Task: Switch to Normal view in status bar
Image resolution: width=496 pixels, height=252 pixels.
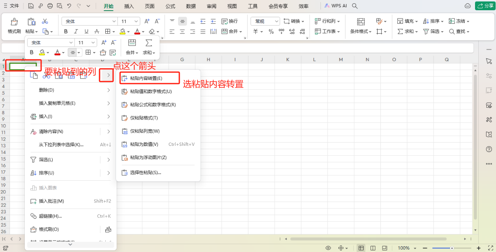Action: (361, 248)
